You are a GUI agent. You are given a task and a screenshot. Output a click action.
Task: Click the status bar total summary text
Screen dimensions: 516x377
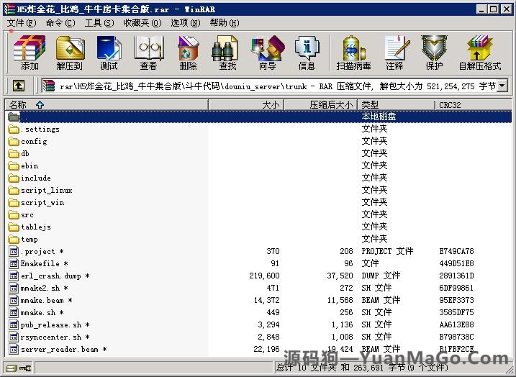[x=363, y=368]
